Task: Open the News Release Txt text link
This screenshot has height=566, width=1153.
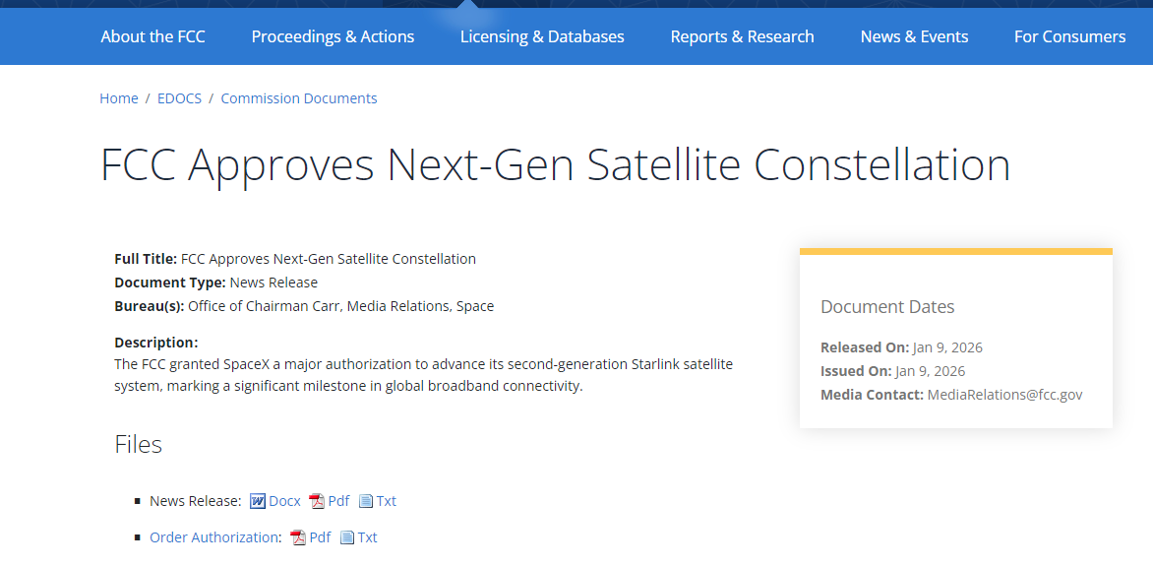Action: pos(387,501)
